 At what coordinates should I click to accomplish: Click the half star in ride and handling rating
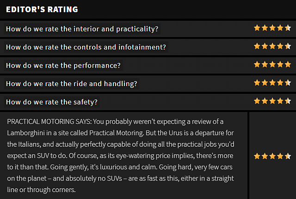(288, 83)
